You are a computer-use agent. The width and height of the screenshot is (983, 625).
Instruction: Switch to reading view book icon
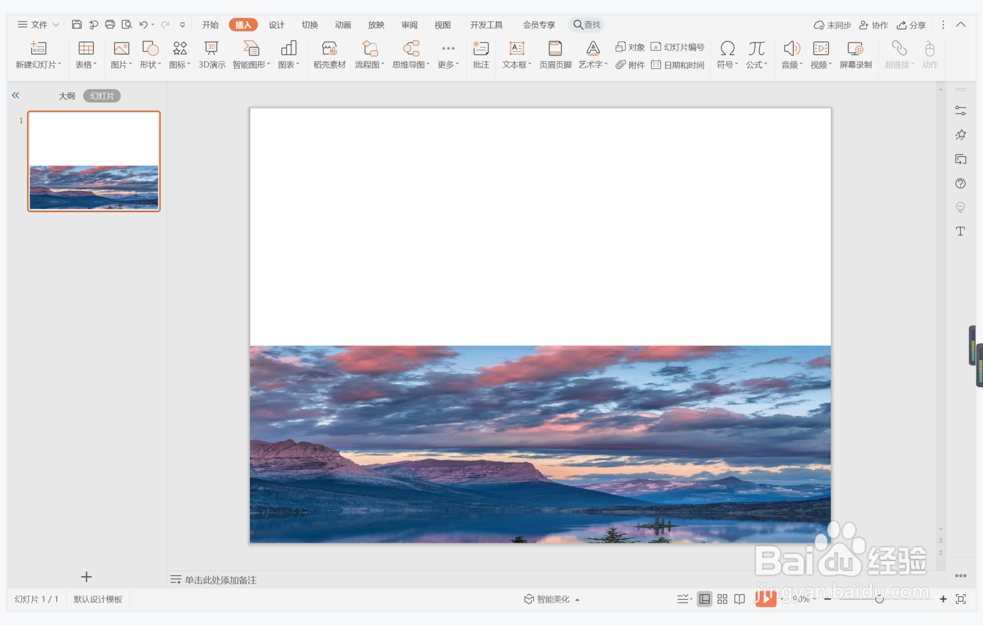[739, 599]
